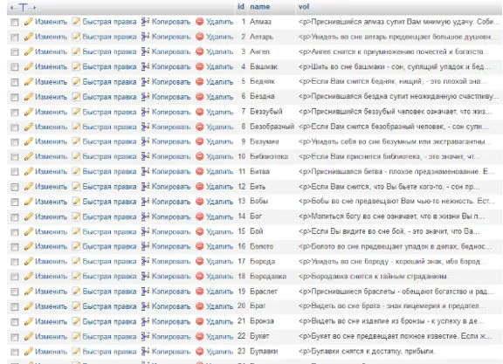This screenshot has height=364, width=503.
Task: Sort by the id column header
Action: (241, 7)
